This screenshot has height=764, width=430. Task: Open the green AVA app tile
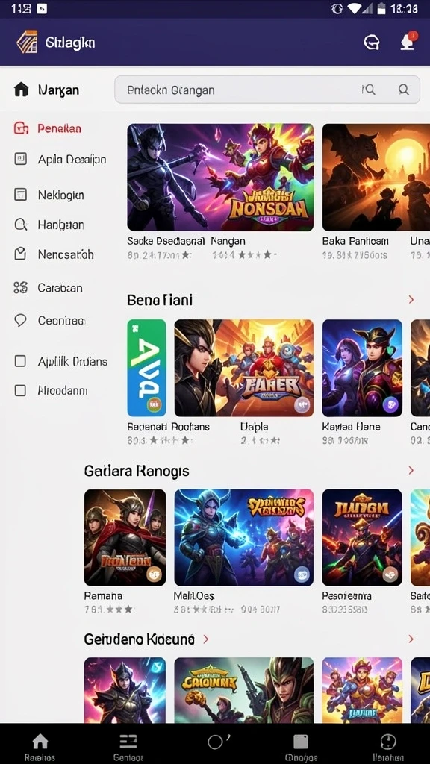146,368
